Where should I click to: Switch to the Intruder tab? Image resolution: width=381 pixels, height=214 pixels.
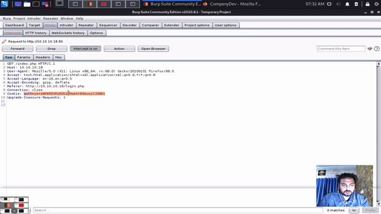(x=66, y=25)
